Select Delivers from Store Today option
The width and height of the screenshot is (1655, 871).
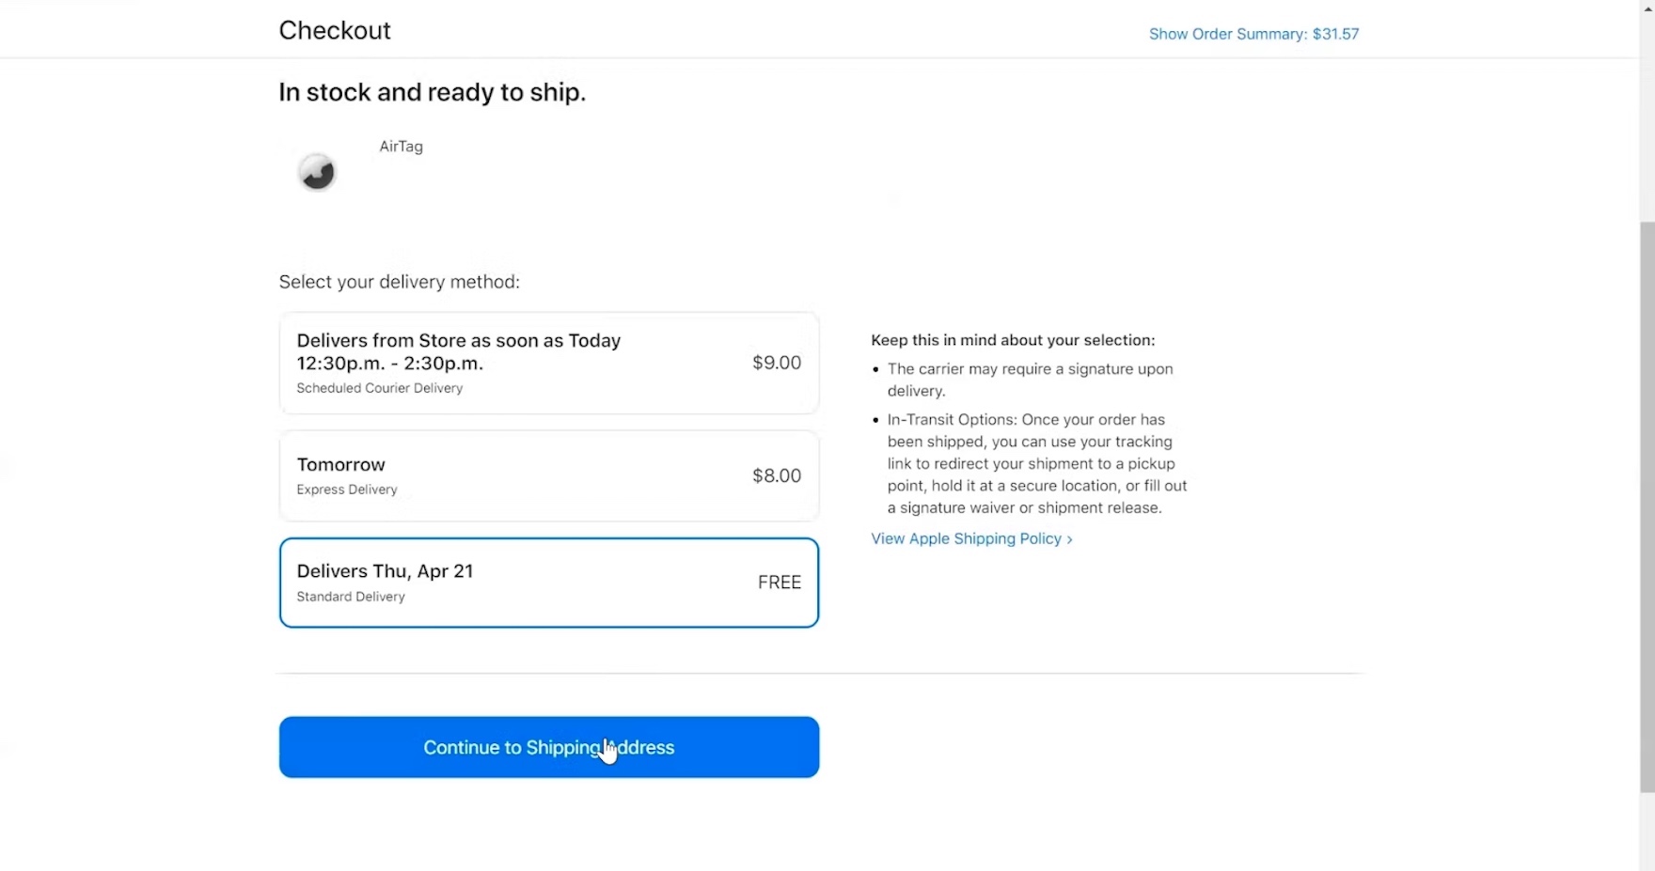(548, 363)
